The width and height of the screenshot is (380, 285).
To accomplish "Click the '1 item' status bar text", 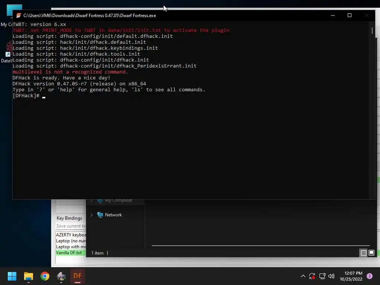I will pyautogui.click(x=97, y=253).
